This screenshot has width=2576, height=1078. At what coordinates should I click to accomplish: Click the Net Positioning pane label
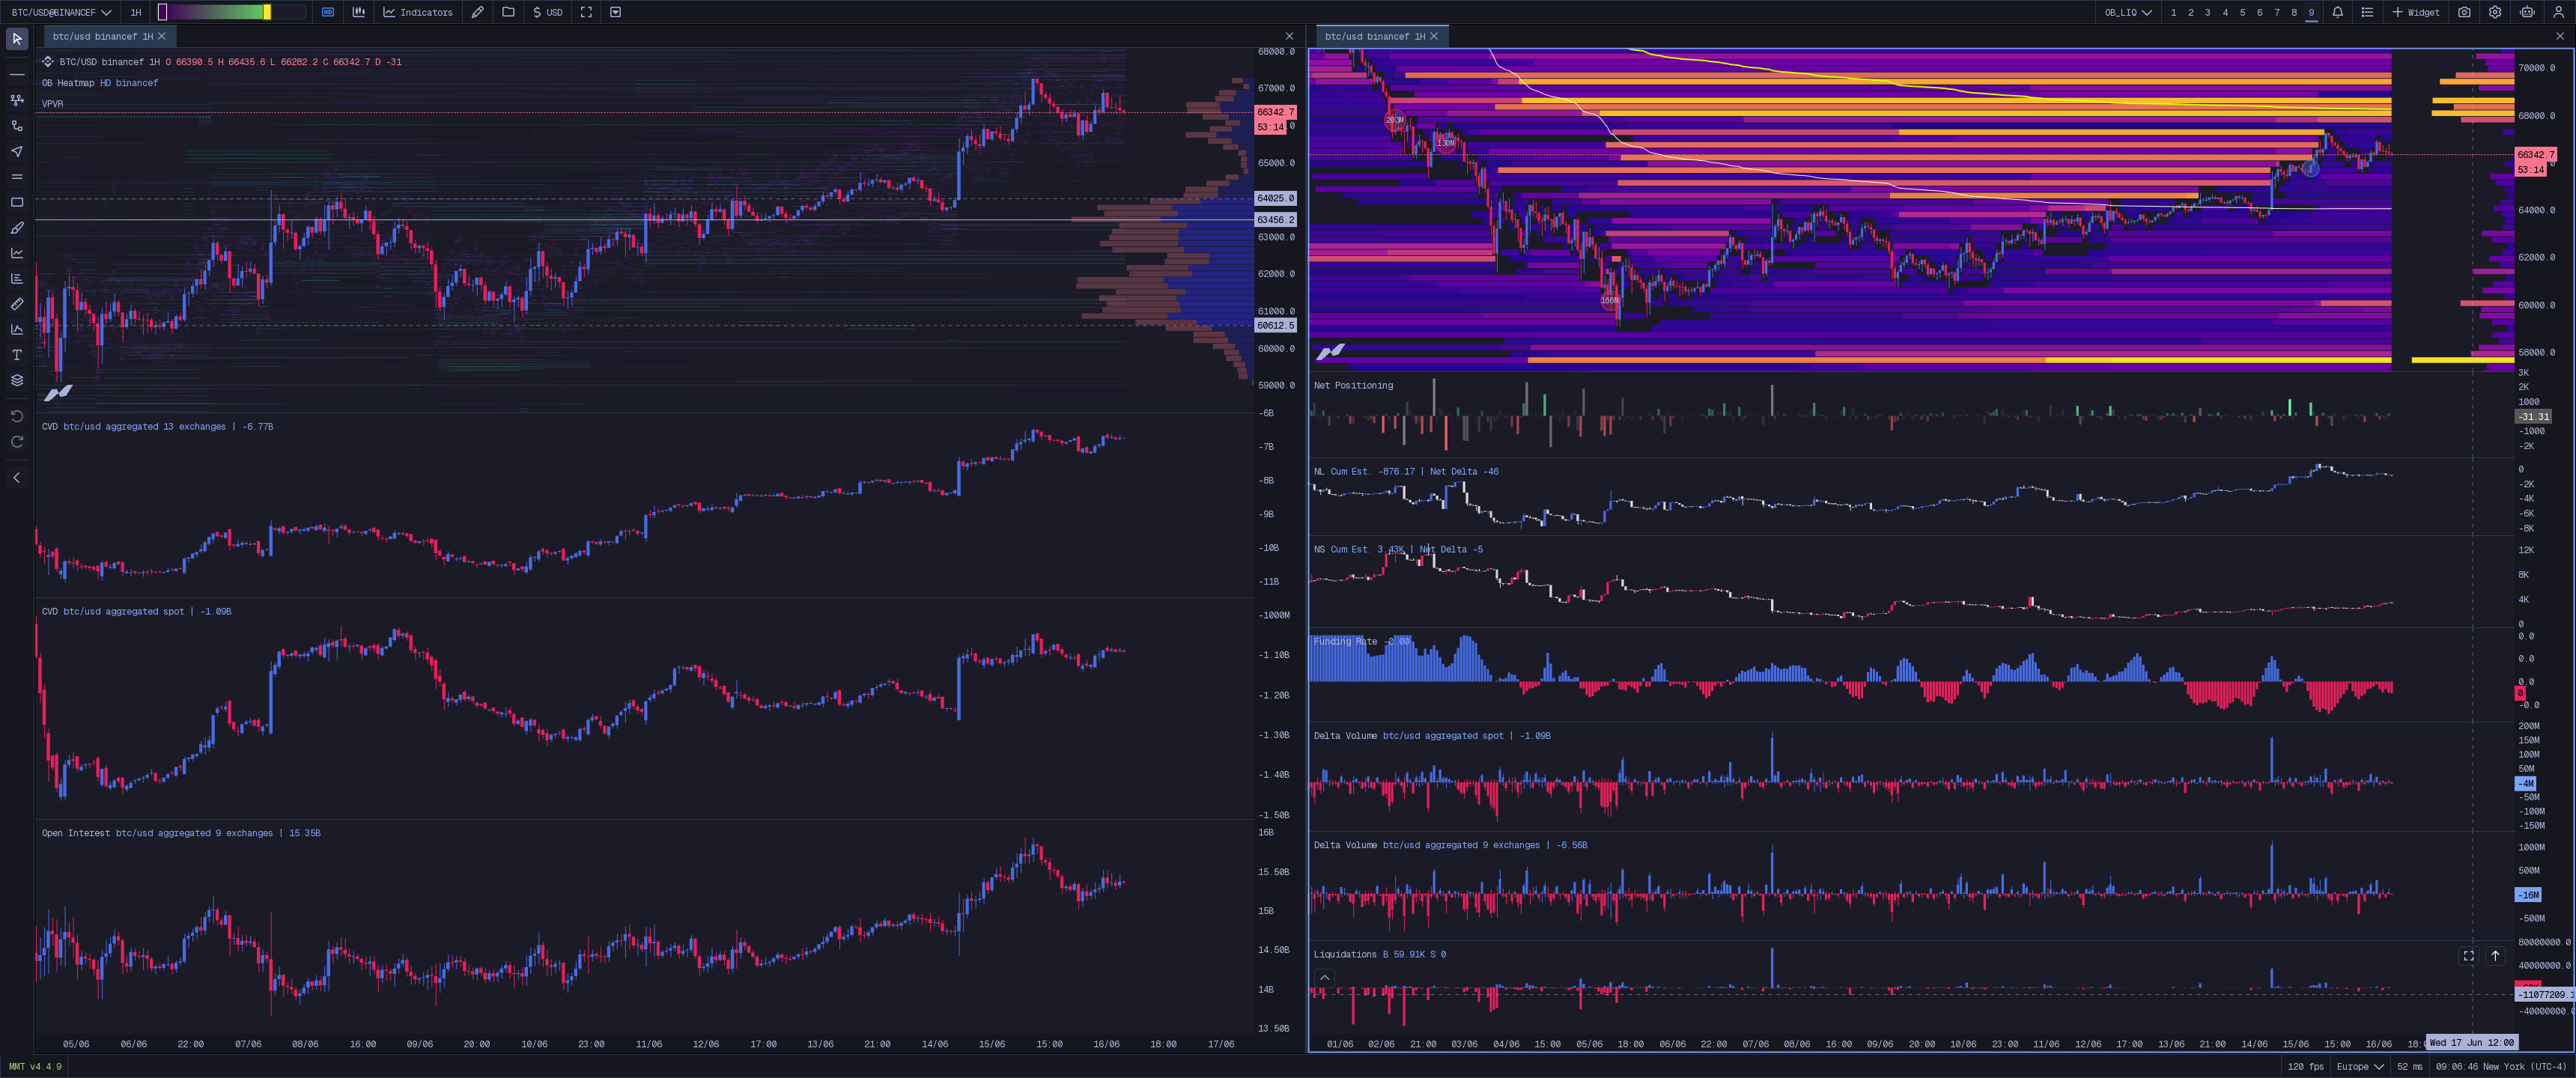click(1353, 386)
